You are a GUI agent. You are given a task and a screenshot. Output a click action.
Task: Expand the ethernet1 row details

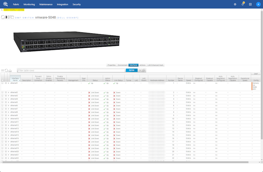pyautogui.click(x=9, y=83)
